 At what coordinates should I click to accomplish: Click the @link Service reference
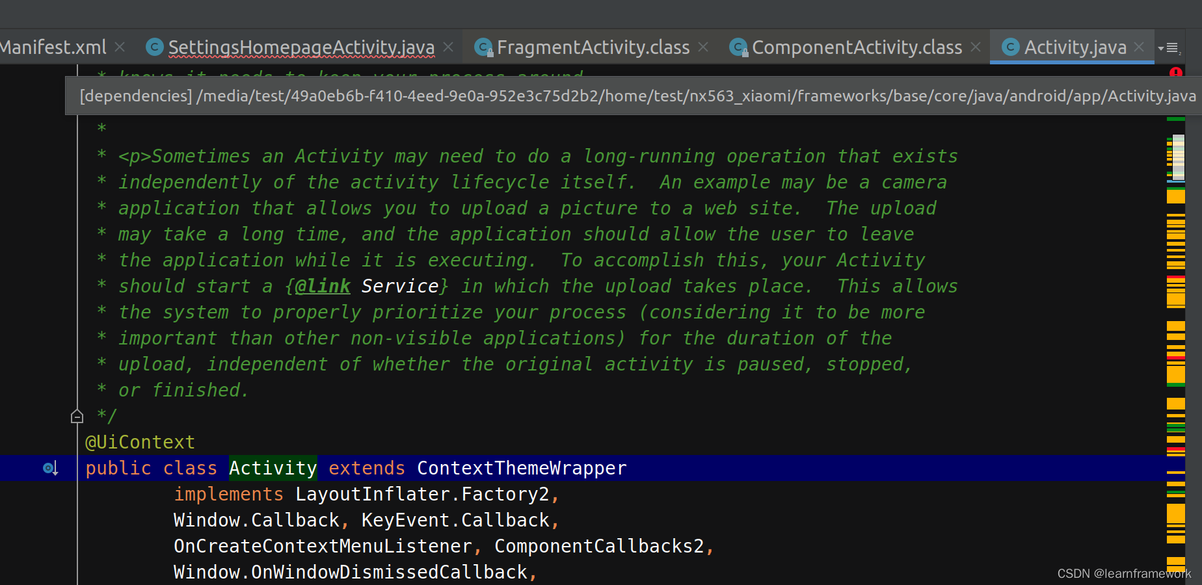pos(367,286)
